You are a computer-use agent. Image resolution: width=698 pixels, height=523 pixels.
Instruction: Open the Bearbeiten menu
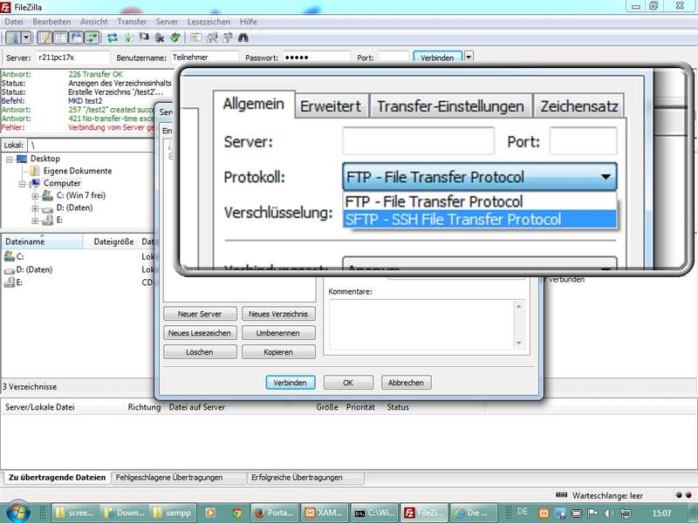[x=51, y=21]
